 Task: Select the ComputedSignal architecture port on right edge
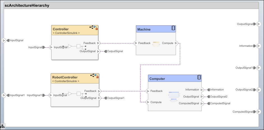[259, 112]
